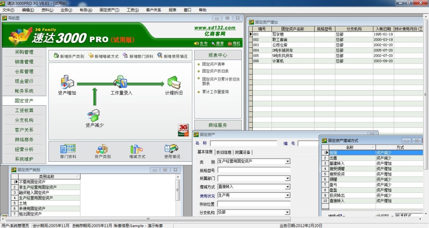The image size is (429, 228).
Task: Click the 存放位置 input field
Action: pos(254,204)
